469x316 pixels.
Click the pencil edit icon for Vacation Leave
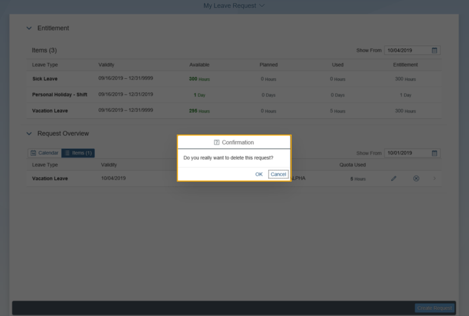click(394, 178)
